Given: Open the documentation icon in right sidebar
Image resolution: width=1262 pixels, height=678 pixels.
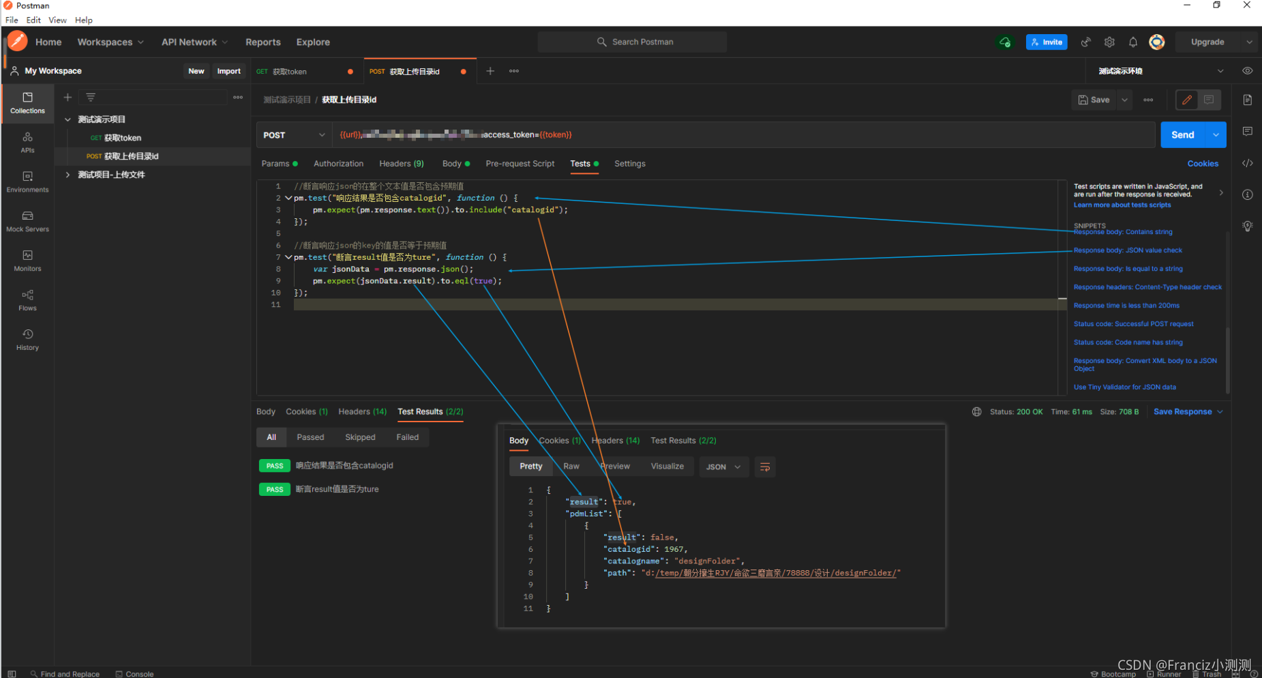Looking at the screenshot, I should [1247, 100].
